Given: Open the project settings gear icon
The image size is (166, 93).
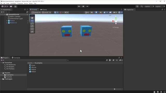Looking at the screenshot, I should (15, 6).
